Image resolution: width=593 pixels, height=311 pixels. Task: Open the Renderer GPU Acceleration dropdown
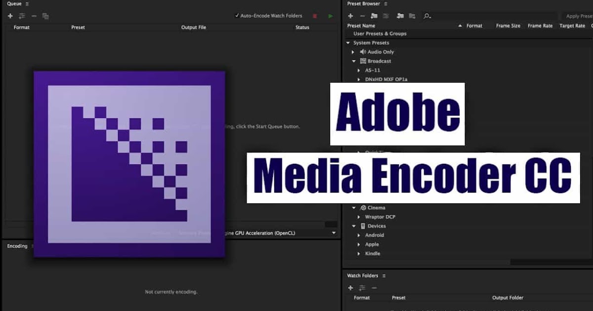click(334, 233)
